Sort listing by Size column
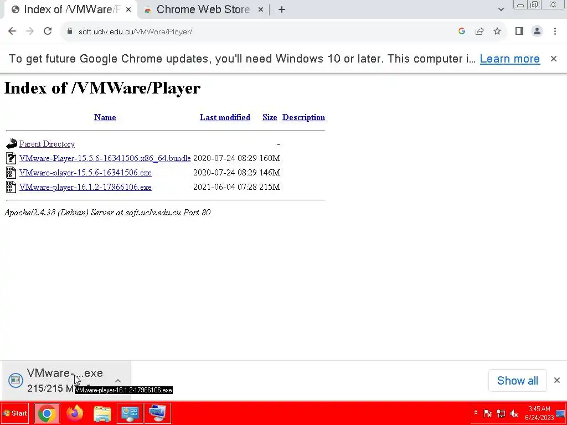 point(270,117)
